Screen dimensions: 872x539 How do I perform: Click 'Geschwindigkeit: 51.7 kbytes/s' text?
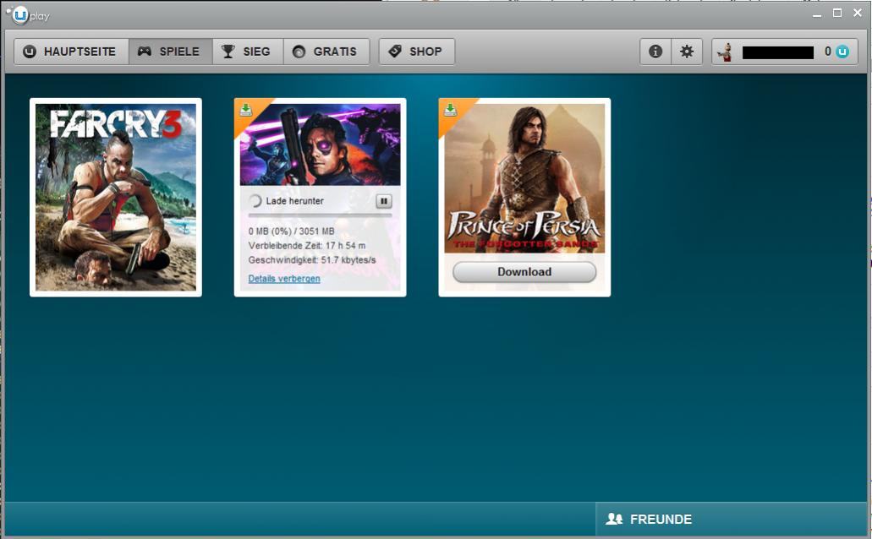pyautogui.click(x=312, y=260)
